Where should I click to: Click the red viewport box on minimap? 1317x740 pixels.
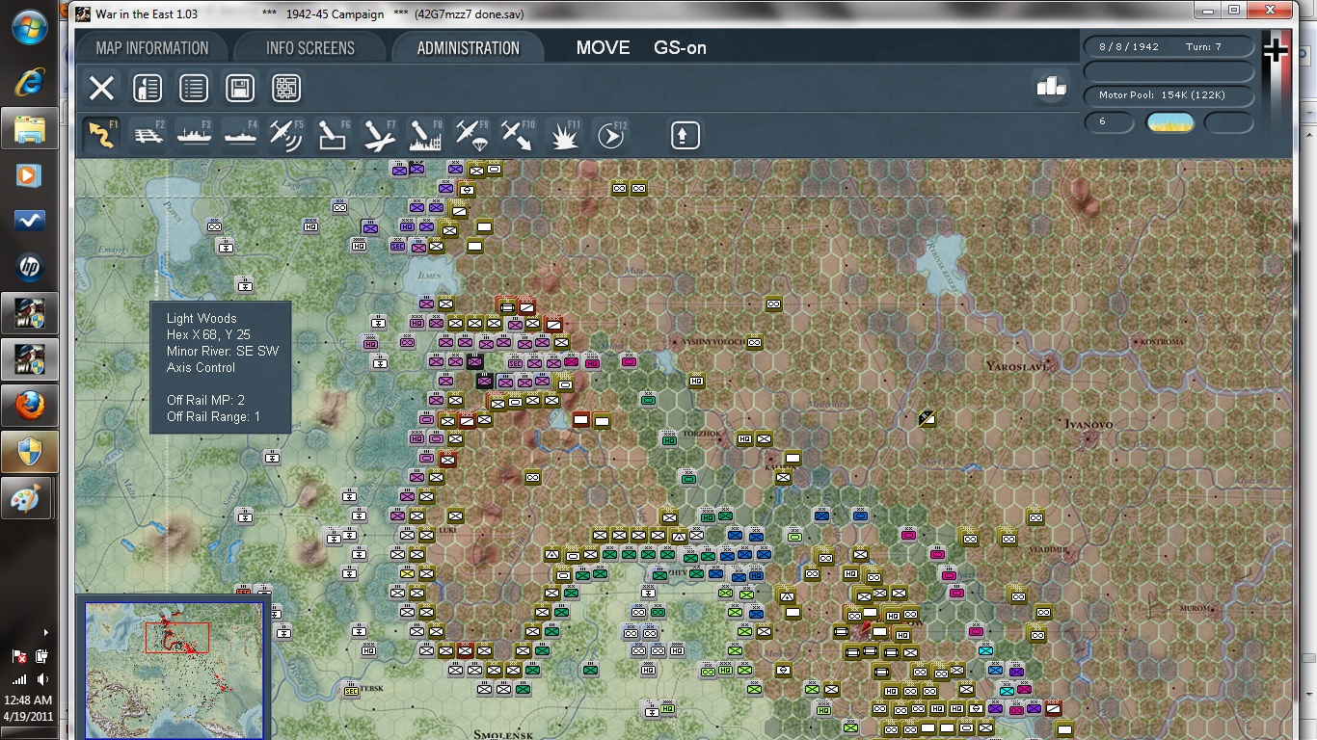177,638
